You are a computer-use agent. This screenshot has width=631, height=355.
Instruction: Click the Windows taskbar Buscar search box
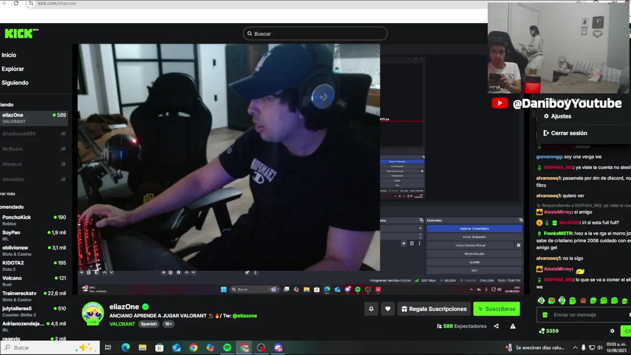click(x=50, y=348)
